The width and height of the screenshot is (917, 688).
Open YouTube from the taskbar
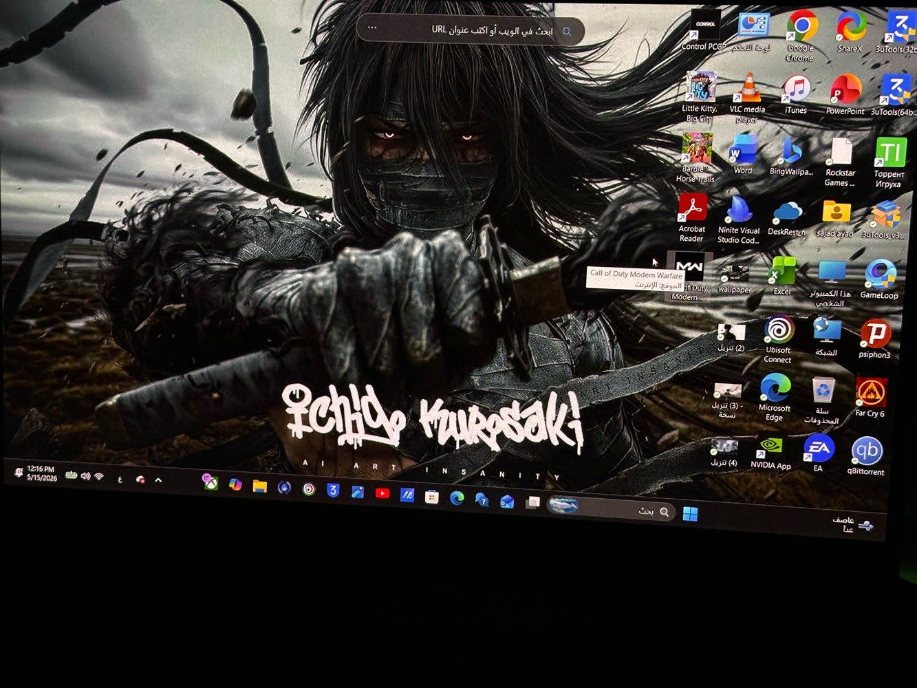[x=382, y=493]
